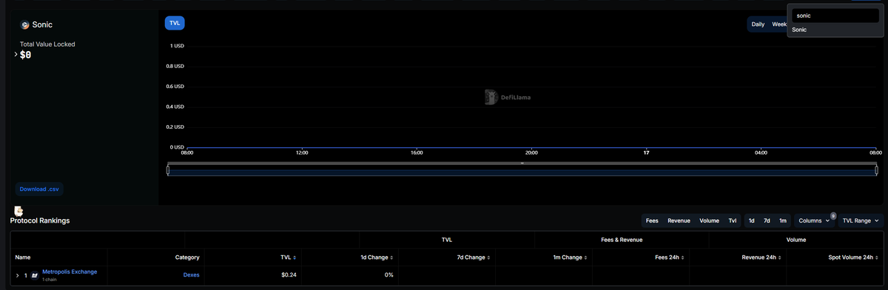Viewport: 888px width, 290px height.
Task: Select the Fees column preset
Action: coord(652,220)
